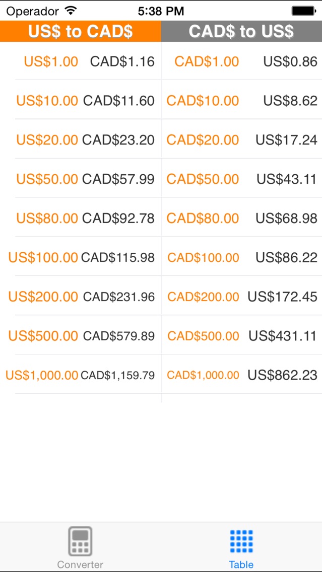
Task: Choose the US$100.00 amount
Action: point(43,258)
